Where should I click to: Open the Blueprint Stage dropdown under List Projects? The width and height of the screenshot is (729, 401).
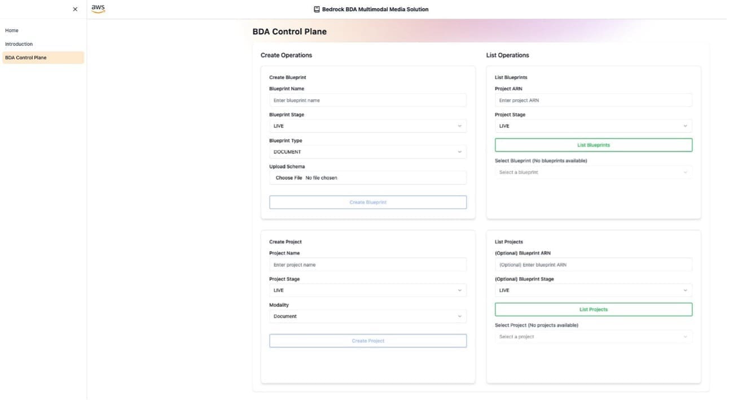594,290
